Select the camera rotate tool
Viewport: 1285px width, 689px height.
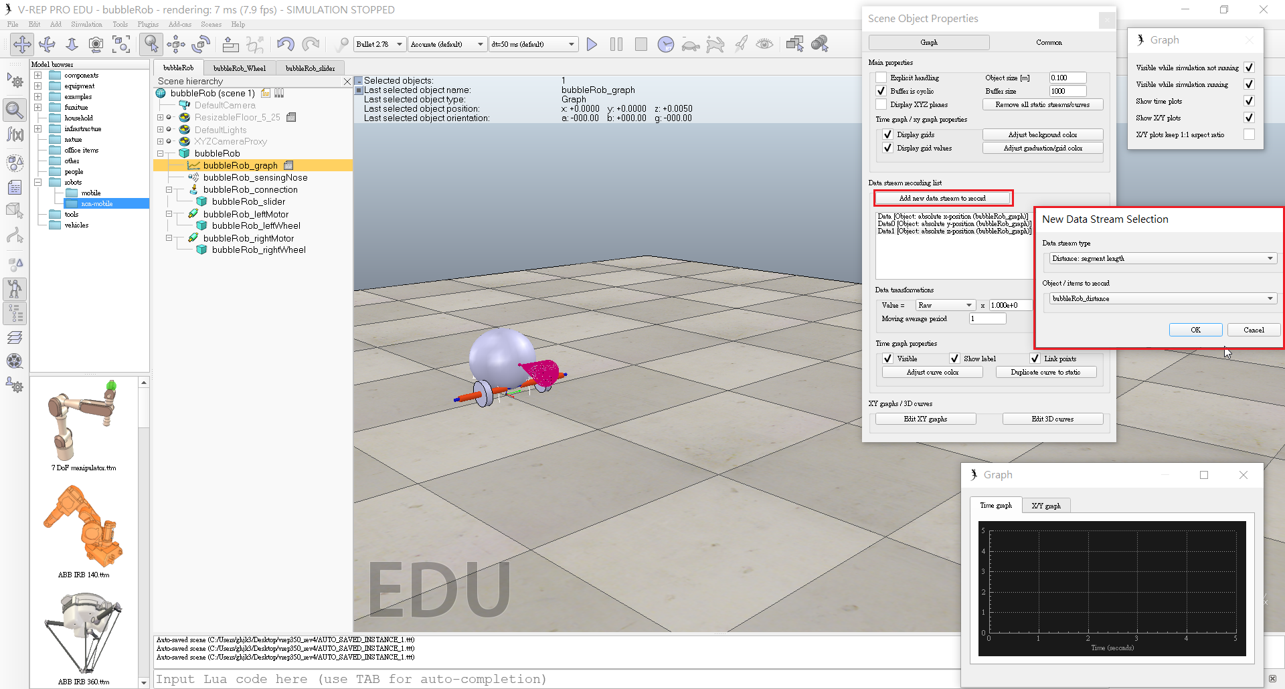[47, 44]
